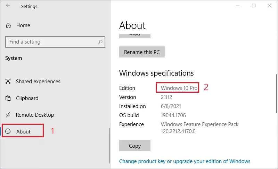Open Change product key or upgrade link
Image resolution: width=278 pixels, height=169 pixels.
(x=185, y=161)
